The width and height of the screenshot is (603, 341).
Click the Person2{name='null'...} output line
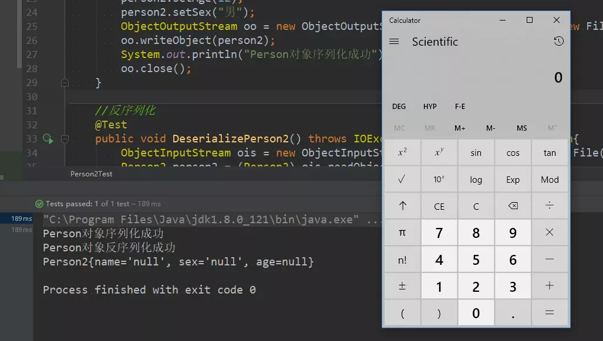[178, 261]
